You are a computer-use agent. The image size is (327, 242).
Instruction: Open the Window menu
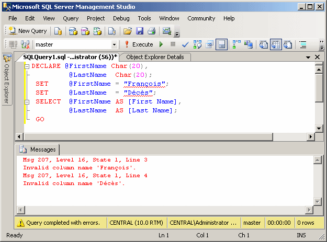click(169, 18)
